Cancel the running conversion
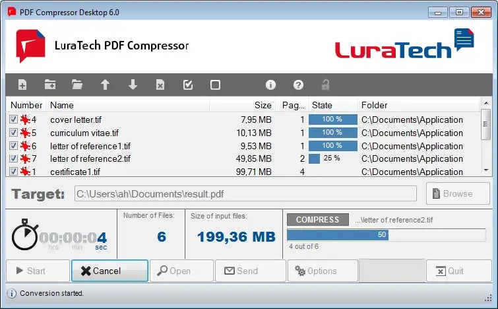Image resolution: width=498 pixels, height=309 pixels. pyautogui.click(x=110, y=271)
